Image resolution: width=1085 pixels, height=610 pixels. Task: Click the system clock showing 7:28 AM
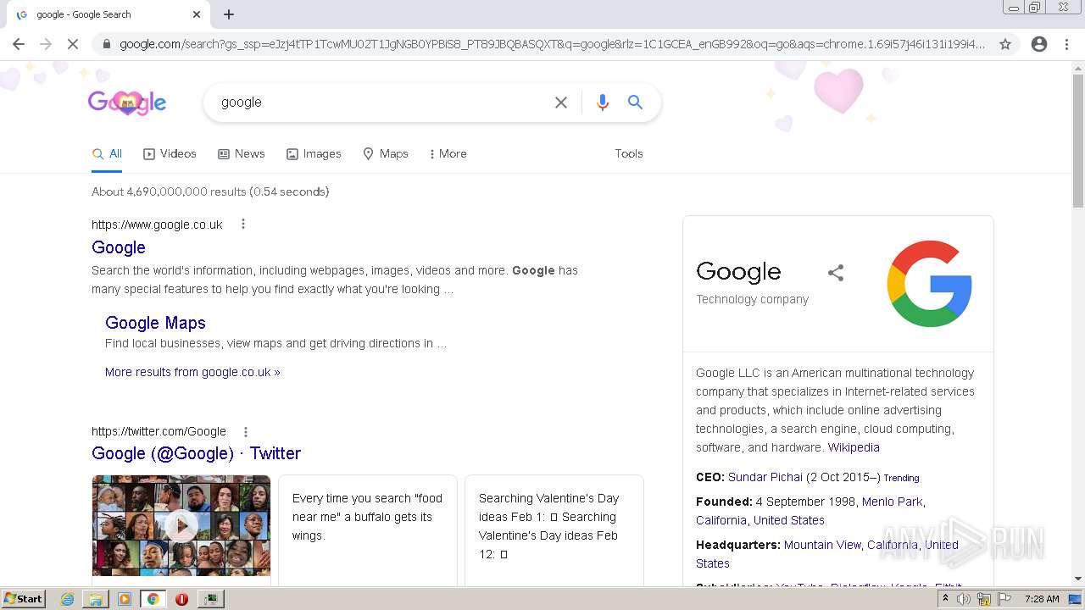tap(1042, 599)
